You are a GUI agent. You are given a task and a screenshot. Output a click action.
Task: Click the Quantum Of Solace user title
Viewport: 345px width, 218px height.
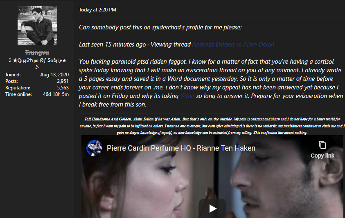(x=37, y=63)
